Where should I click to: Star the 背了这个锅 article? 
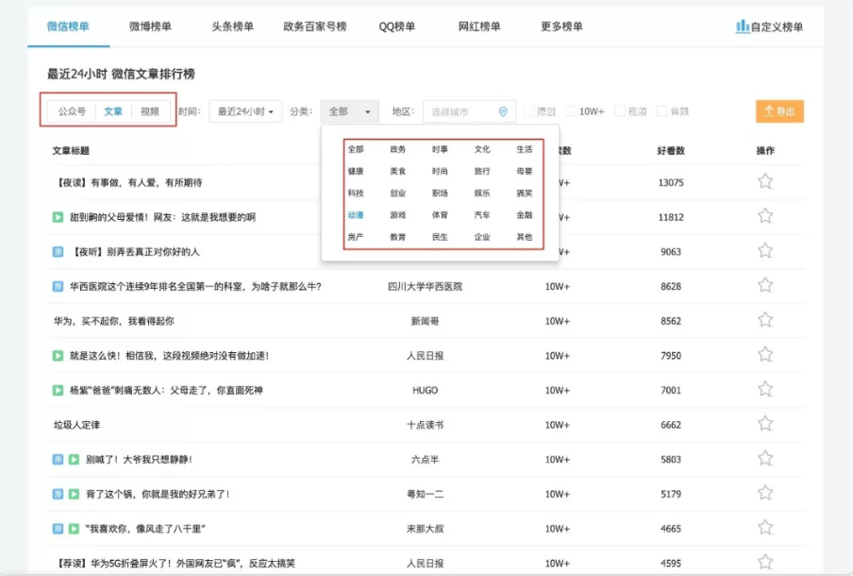[765, 493]
